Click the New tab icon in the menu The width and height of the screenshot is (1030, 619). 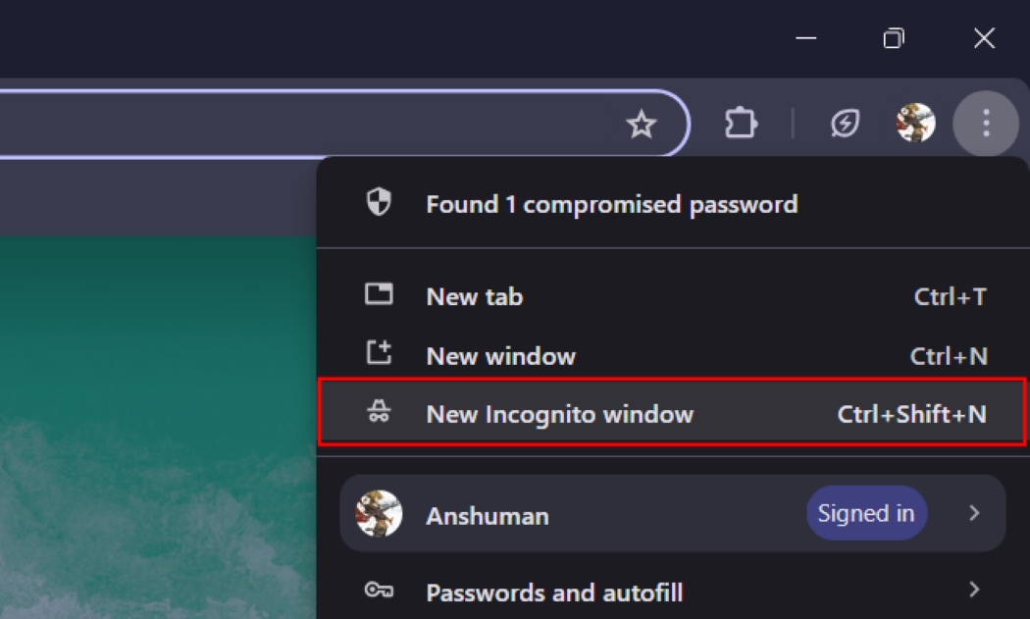click(x=379, y=294)
